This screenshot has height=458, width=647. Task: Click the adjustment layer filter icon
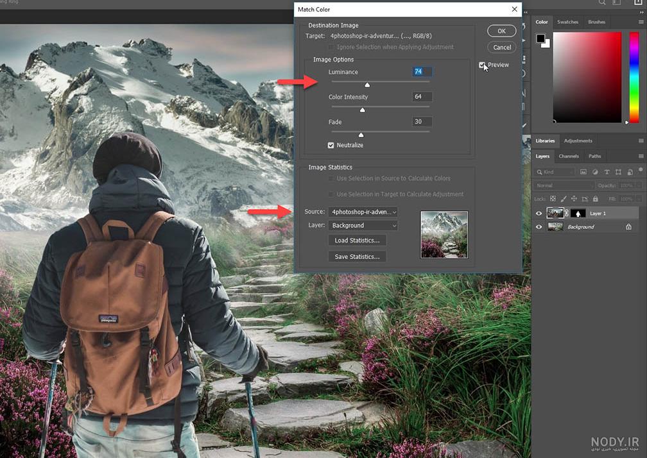click(x=595, y=172)
